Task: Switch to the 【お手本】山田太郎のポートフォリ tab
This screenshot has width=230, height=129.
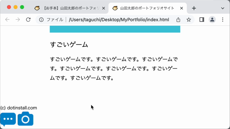Action: point(69,8)
